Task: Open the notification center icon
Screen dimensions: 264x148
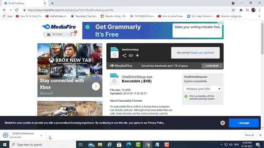Action: tap(258, 144)
